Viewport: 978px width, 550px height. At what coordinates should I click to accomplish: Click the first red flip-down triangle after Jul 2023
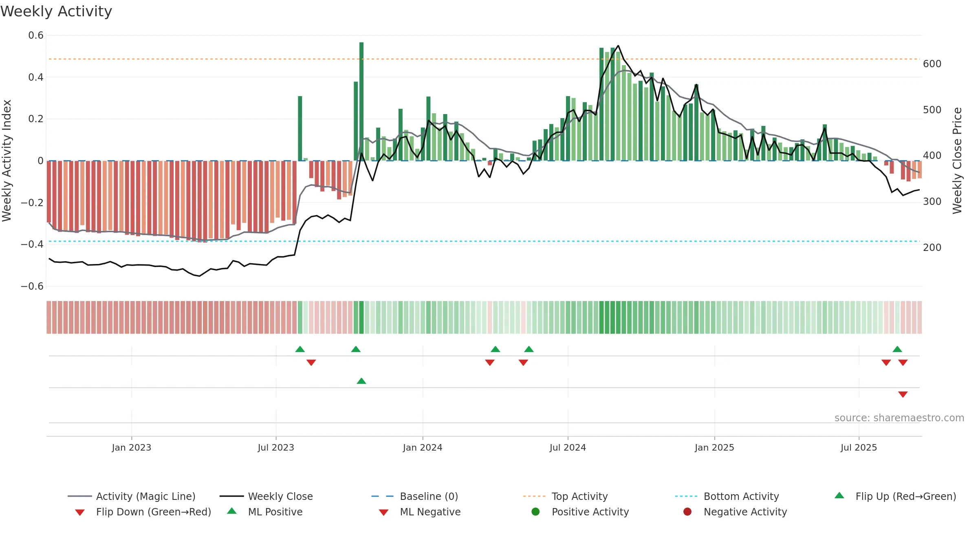311,363
